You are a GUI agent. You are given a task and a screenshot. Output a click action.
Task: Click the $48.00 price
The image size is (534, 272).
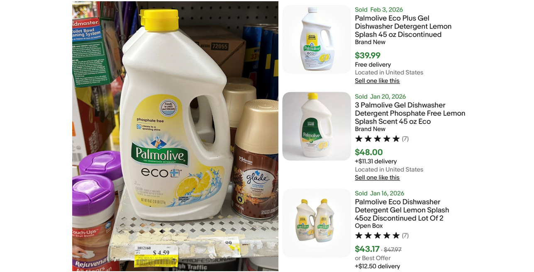click(369, 152)
